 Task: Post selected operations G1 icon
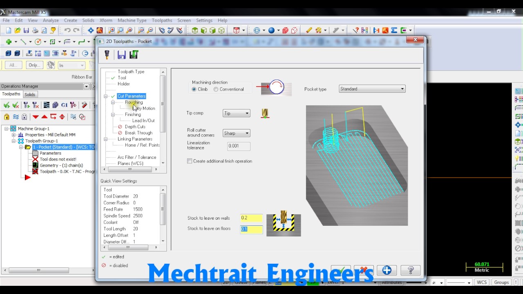pos(64,105)
